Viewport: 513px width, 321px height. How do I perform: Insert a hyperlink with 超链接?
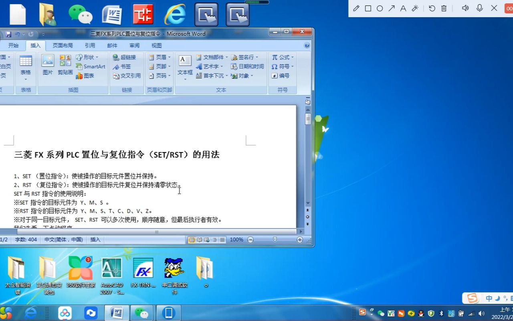coord(124,57)
